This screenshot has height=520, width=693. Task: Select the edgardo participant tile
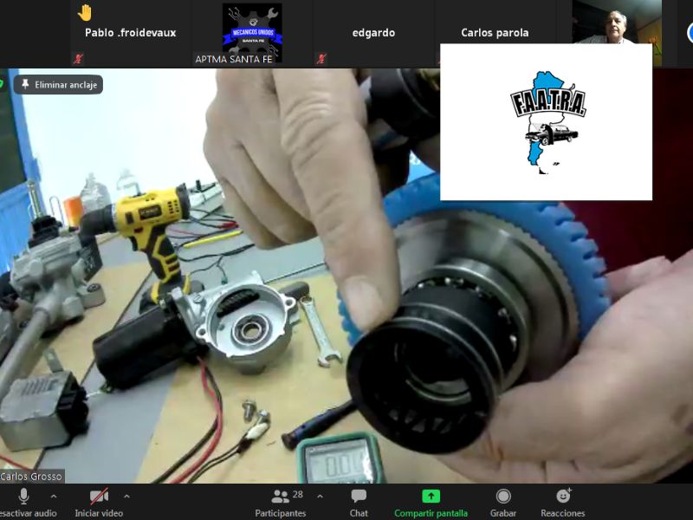click(373, 33)
